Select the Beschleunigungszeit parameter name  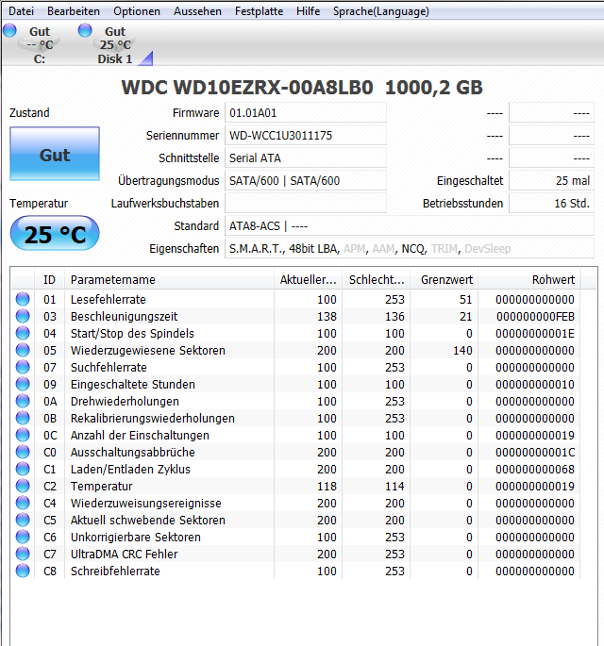click(124, 317)
